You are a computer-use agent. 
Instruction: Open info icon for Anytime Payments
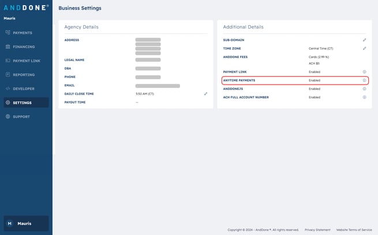(364, 80)
